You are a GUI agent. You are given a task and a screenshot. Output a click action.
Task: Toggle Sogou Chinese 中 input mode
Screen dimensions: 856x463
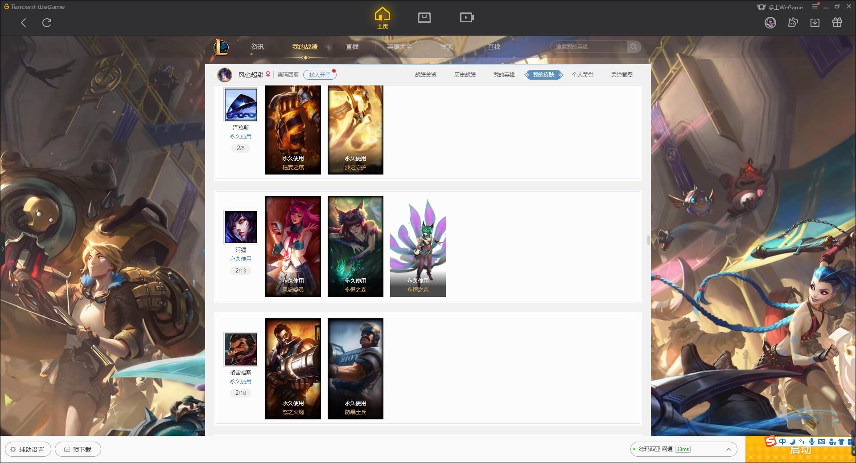782,442
